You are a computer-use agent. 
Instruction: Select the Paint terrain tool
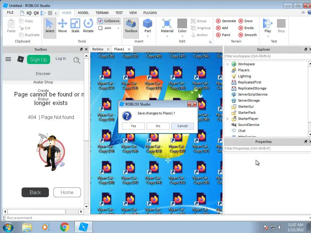coord(223,35)
